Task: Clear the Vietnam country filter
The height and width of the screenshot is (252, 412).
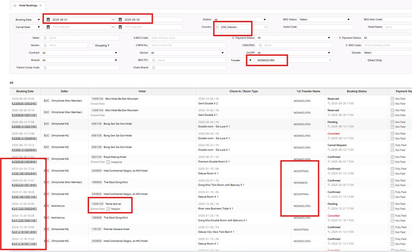Action: (266, 27)
